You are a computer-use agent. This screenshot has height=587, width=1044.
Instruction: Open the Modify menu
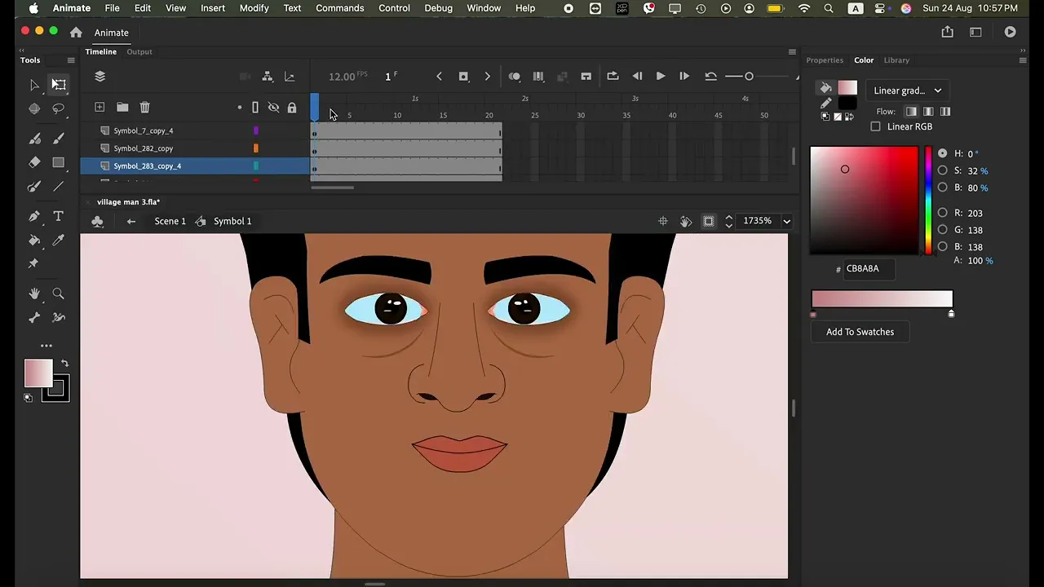coord(254,8)
